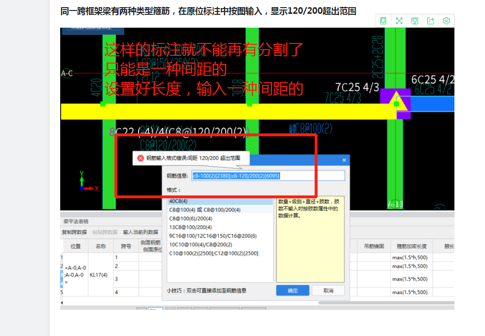The width and height of the screenshot is (485, 336).
Task: Click the A-13 axis label in the drawing
Action: (395, 204)
